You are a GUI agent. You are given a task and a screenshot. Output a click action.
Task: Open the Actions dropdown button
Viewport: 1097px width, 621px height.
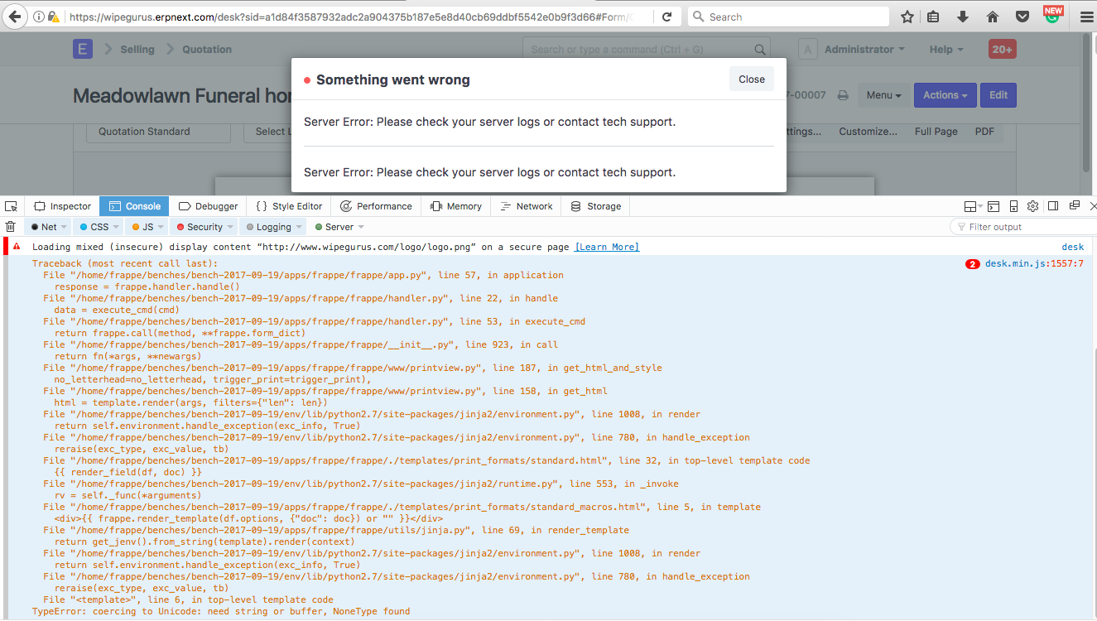945,95
